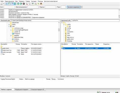The height and width of the screenshot is (93, 120).
Task: Select the 3D Objects folder icon
Action: [13, 34]
